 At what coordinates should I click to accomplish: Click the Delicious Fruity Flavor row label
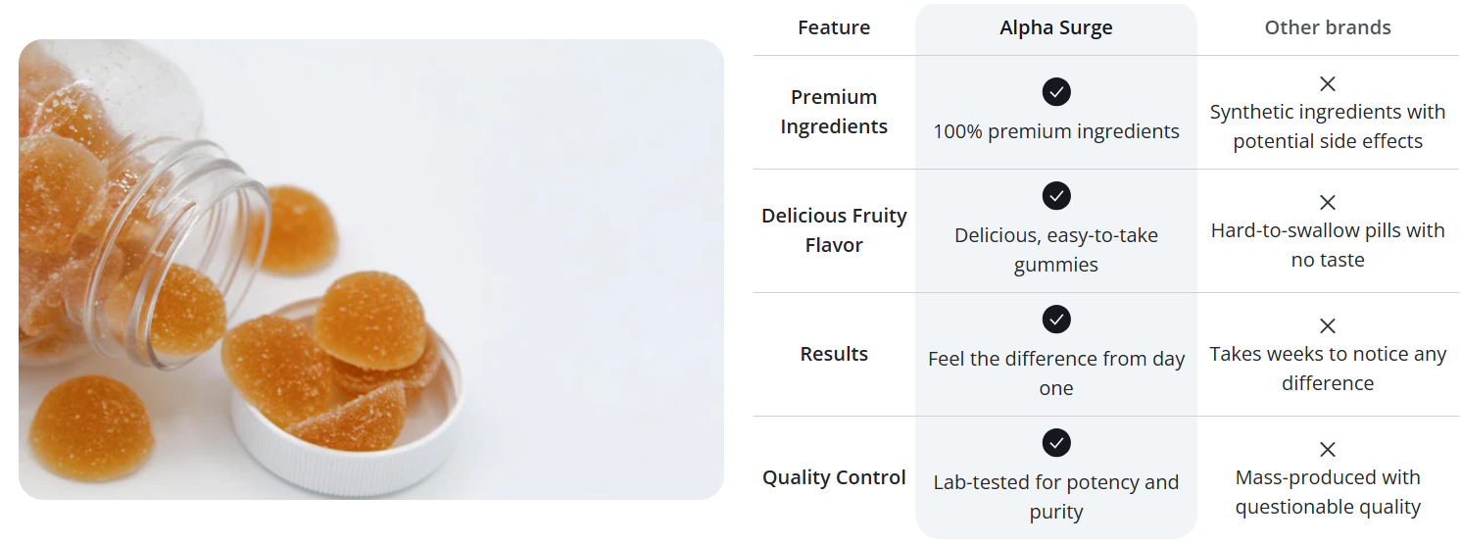click(834, 230)
